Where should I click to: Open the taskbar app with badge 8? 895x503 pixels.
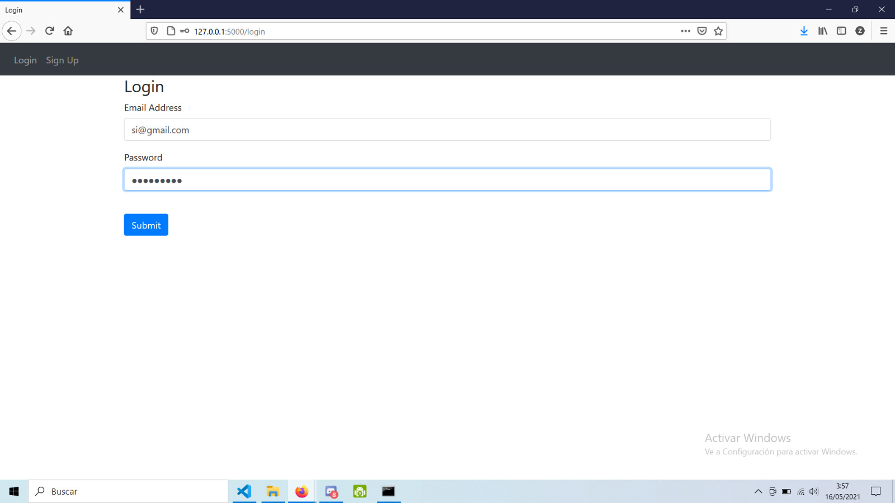[331, 492]
